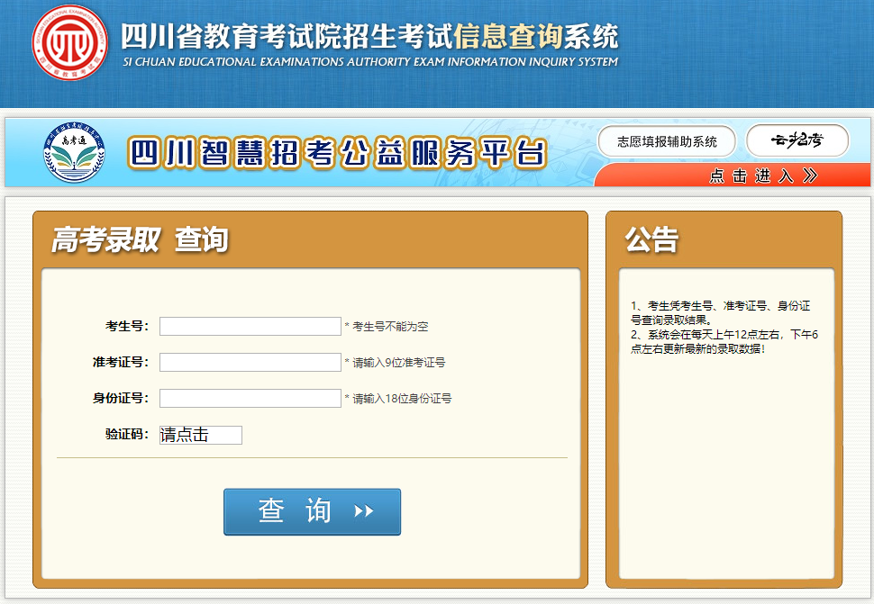The height and width of the screenshot is (604, 874).
Task: Focus the 准考证号 input field
Action: tap(250, 362)
